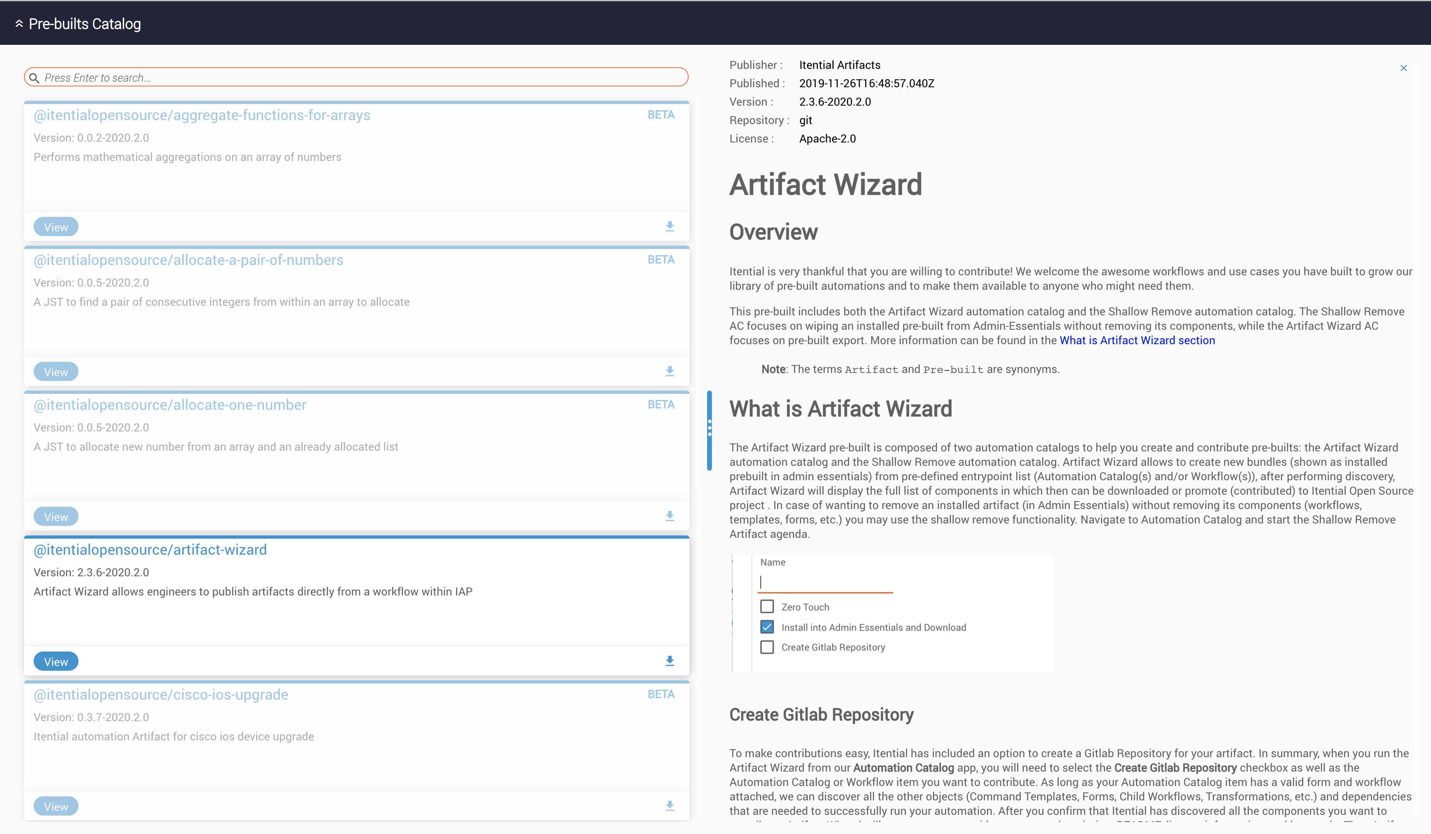Follow the What is Artifact Wizard section link
The height and width of the screenshot is (834, 1431).
click(1137, 340)
